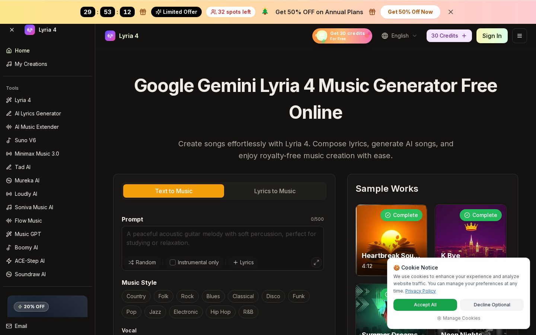The width and height of the screenshot is (536, 335).
Task: Click the AI Music Extender waveform icon
Action: 9,127
